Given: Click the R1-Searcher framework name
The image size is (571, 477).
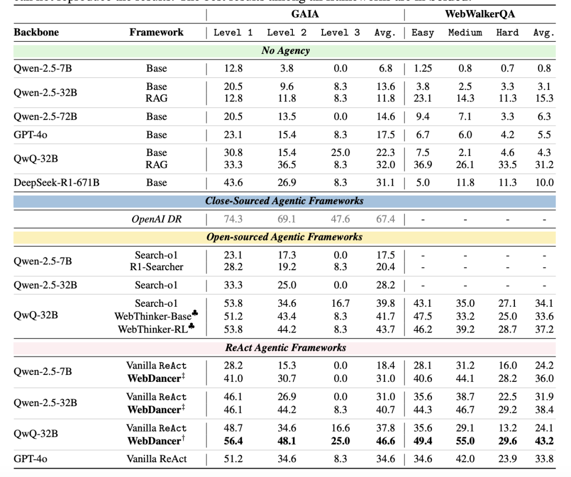Looking at the screenshot, I should [x=156, y=267].
